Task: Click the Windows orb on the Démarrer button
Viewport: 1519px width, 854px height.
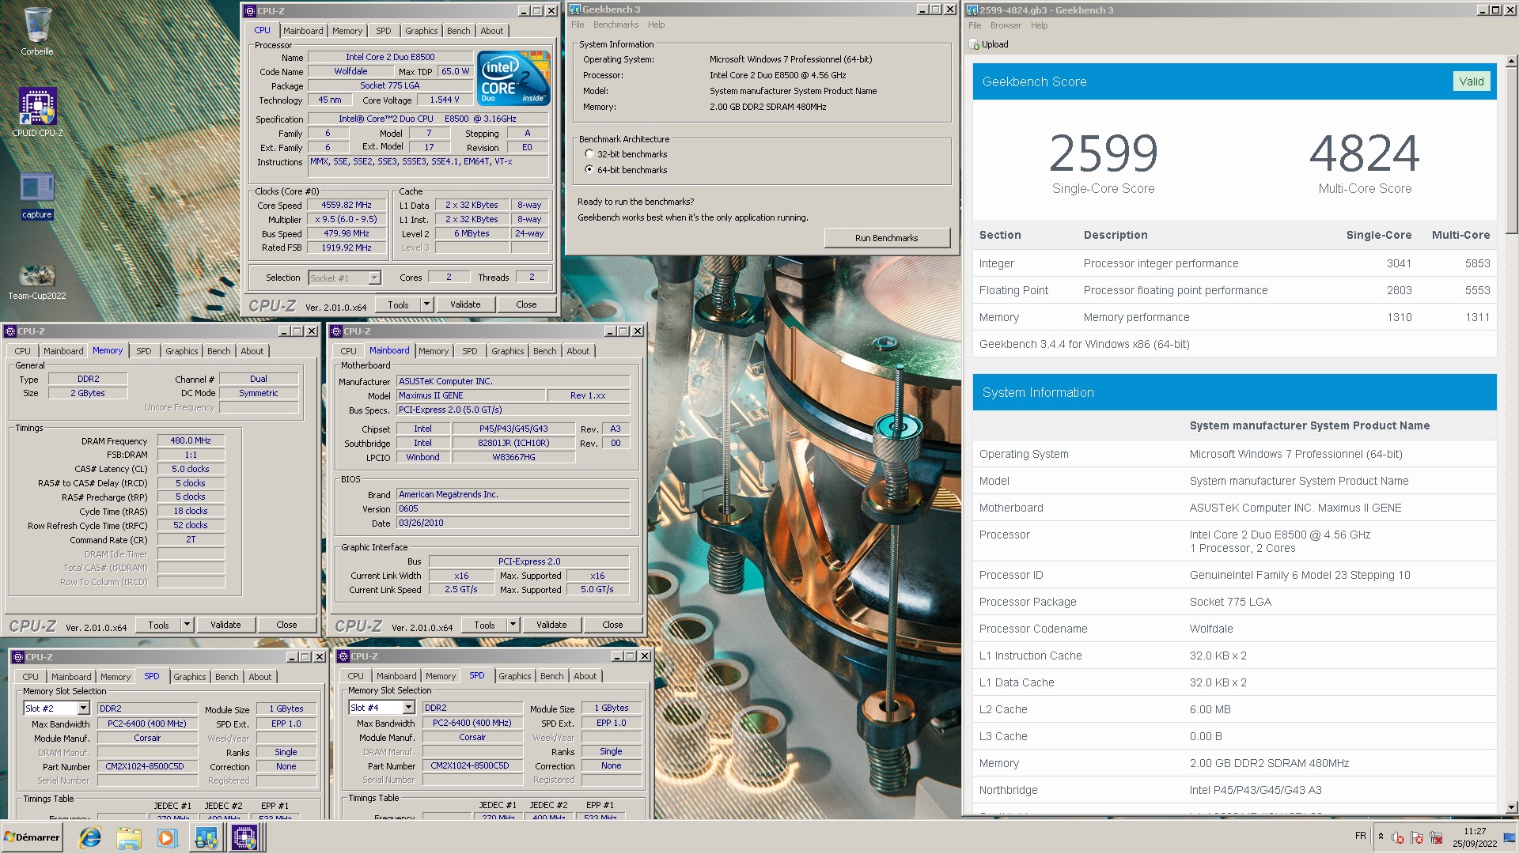Action: coord(10,837)
